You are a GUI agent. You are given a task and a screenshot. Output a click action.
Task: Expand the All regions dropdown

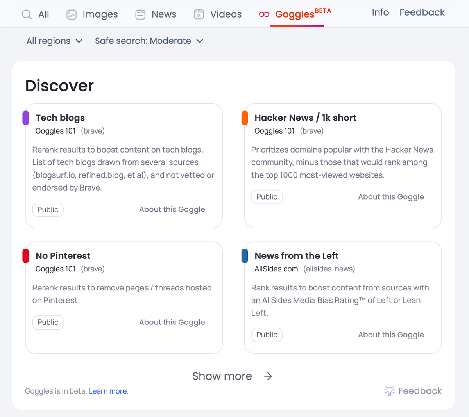click(54, 41)
